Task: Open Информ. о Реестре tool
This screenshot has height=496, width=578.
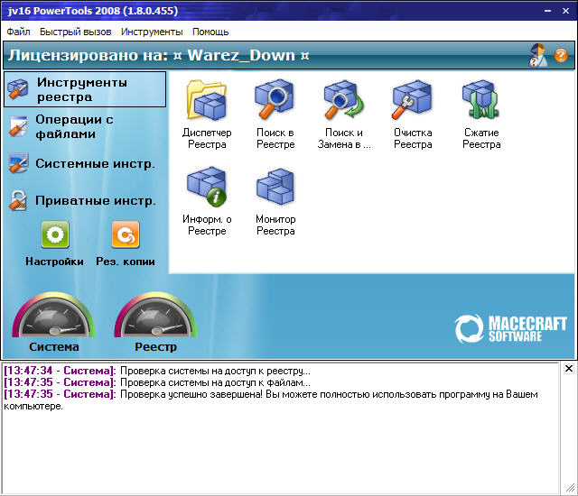Action: tap(207, 188)
